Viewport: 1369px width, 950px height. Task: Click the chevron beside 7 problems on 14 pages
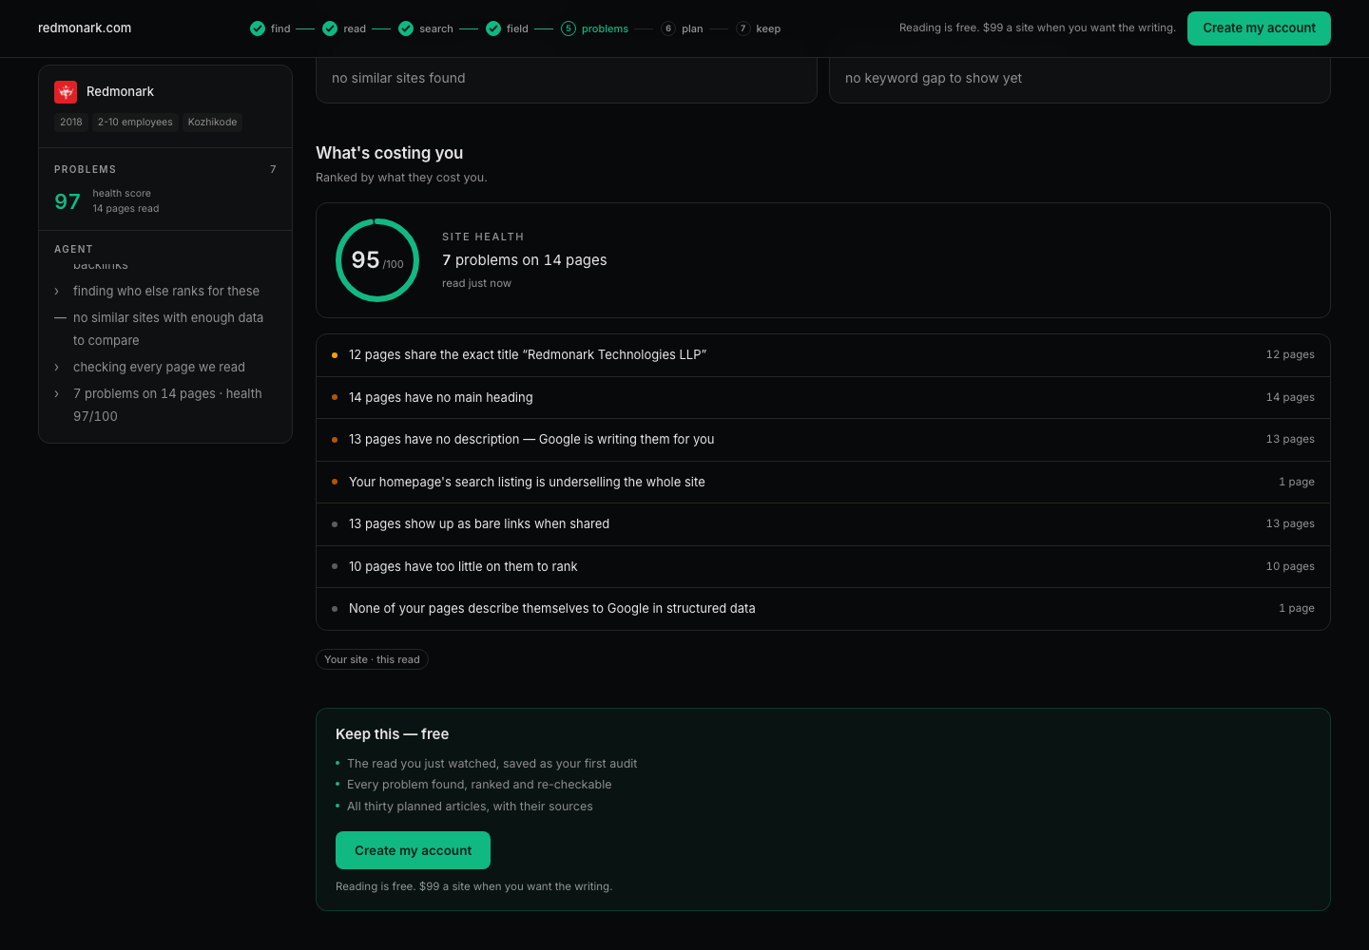coord(57,394)
